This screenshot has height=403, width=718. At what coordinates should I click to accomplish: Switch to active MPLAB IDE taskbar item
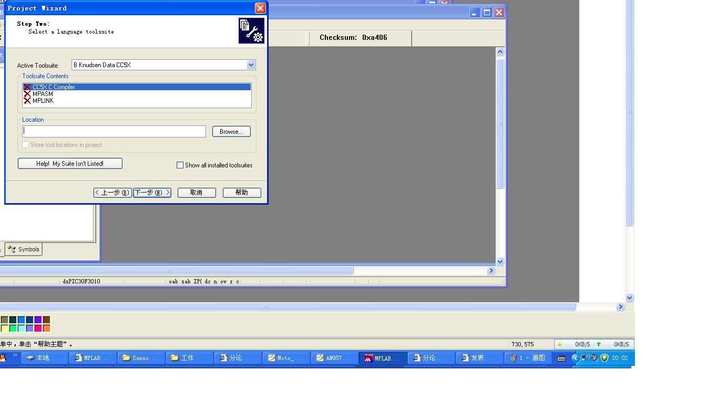pyautogui.click(x=383, y=358)
